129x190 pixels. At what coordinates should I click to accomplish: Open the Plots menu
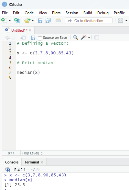coord(56,13)
